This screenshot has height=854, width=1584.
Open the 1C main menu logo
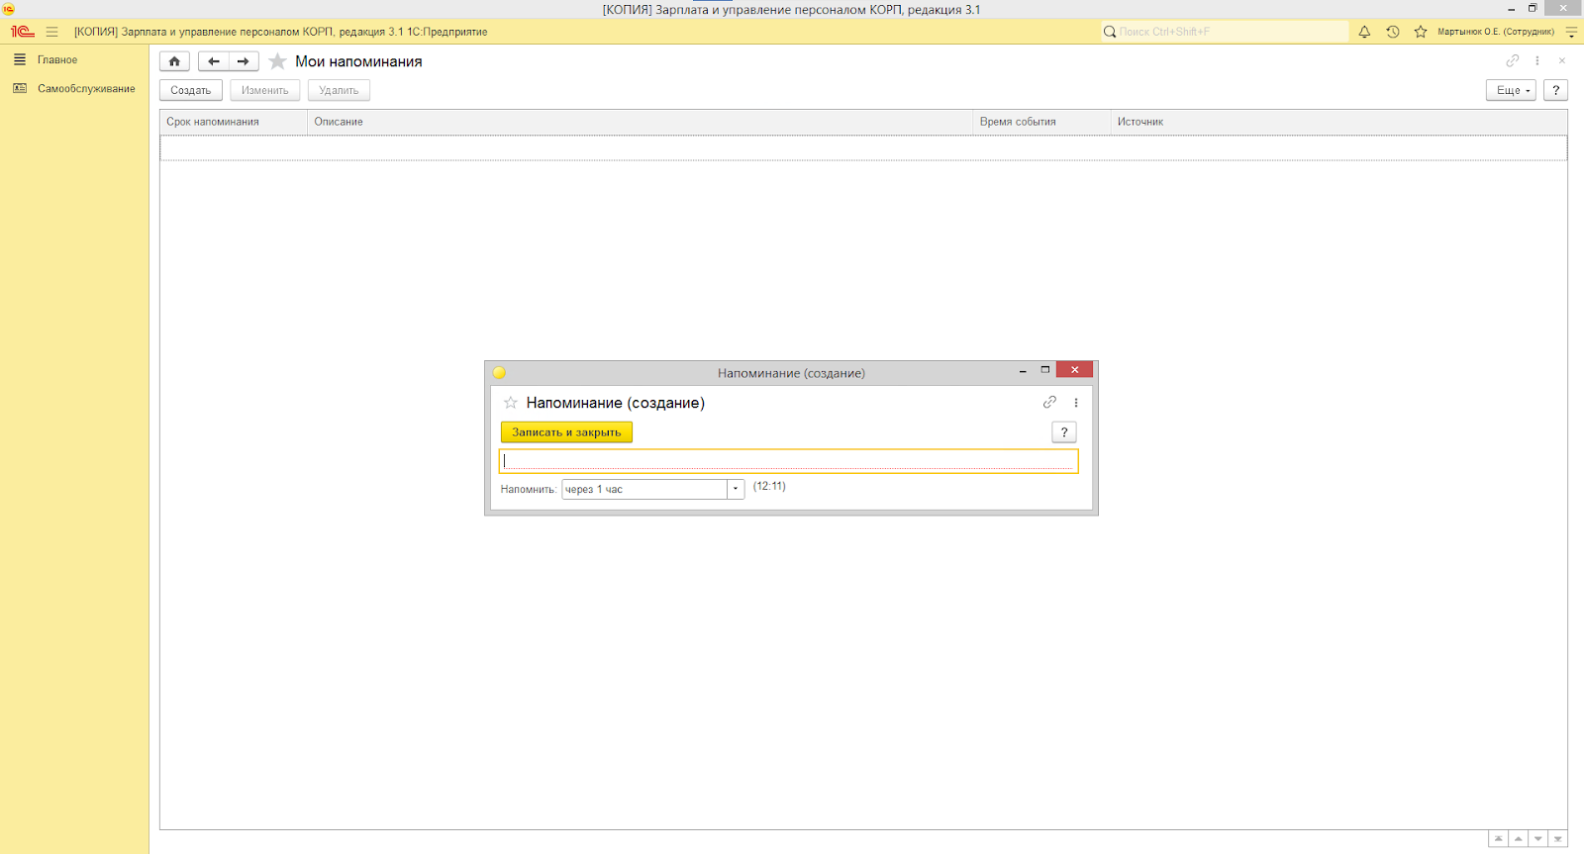(22, 32)
